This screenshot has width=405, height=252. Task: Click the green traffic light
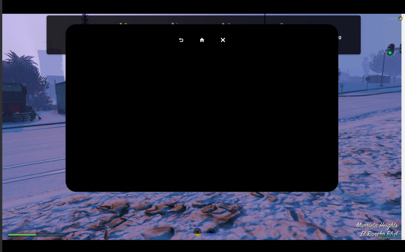[390, 53]
